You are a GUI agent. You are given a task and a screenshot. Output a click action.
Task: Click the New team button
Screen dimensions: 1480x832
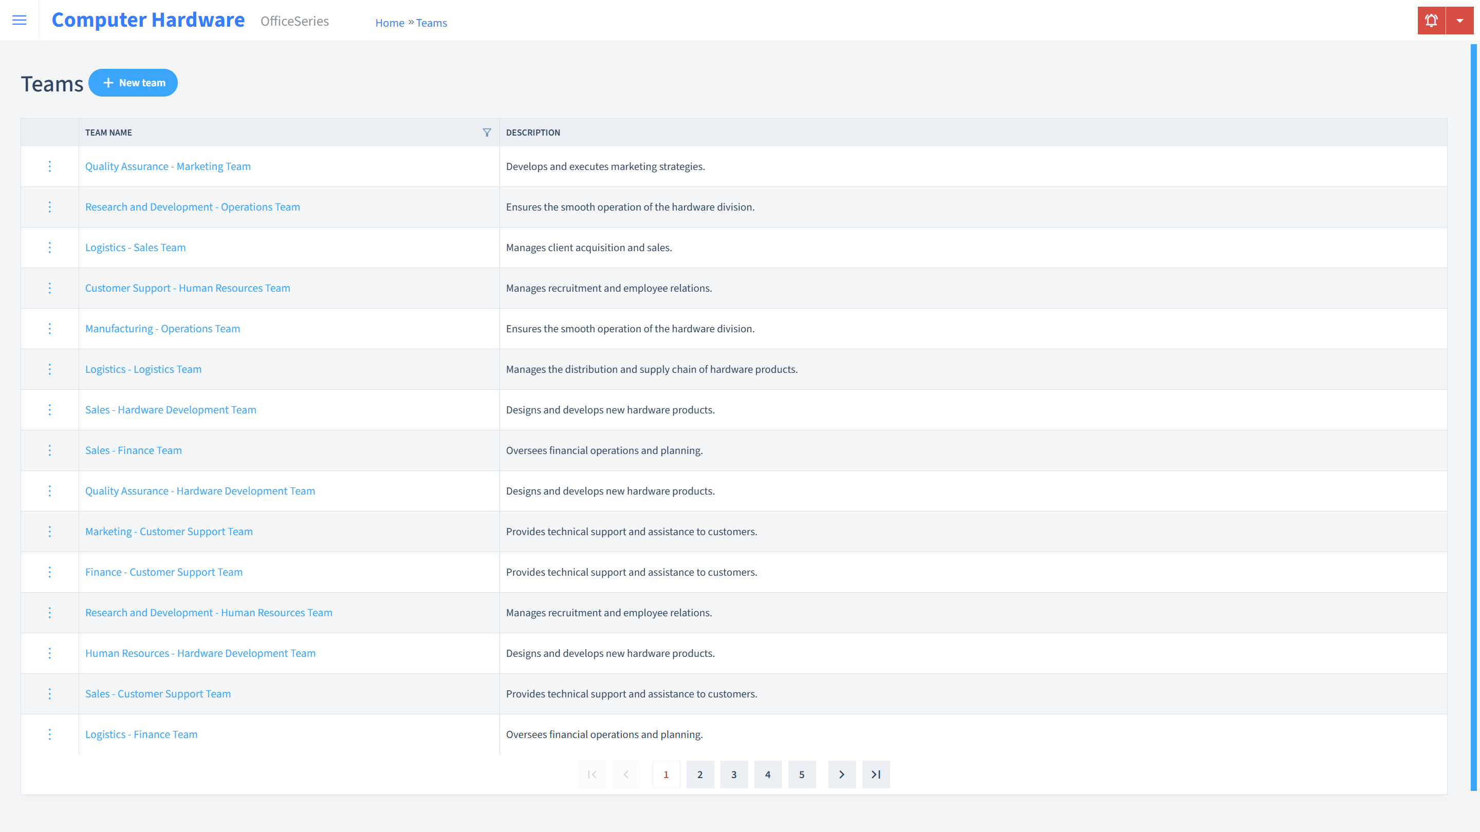pyautogui.click(x=133, y=82)
